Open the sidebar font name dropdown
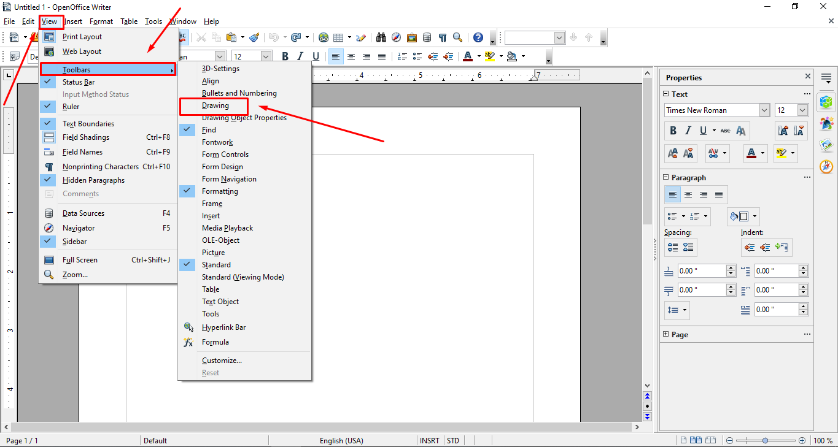838x447 pixels. 764,110
